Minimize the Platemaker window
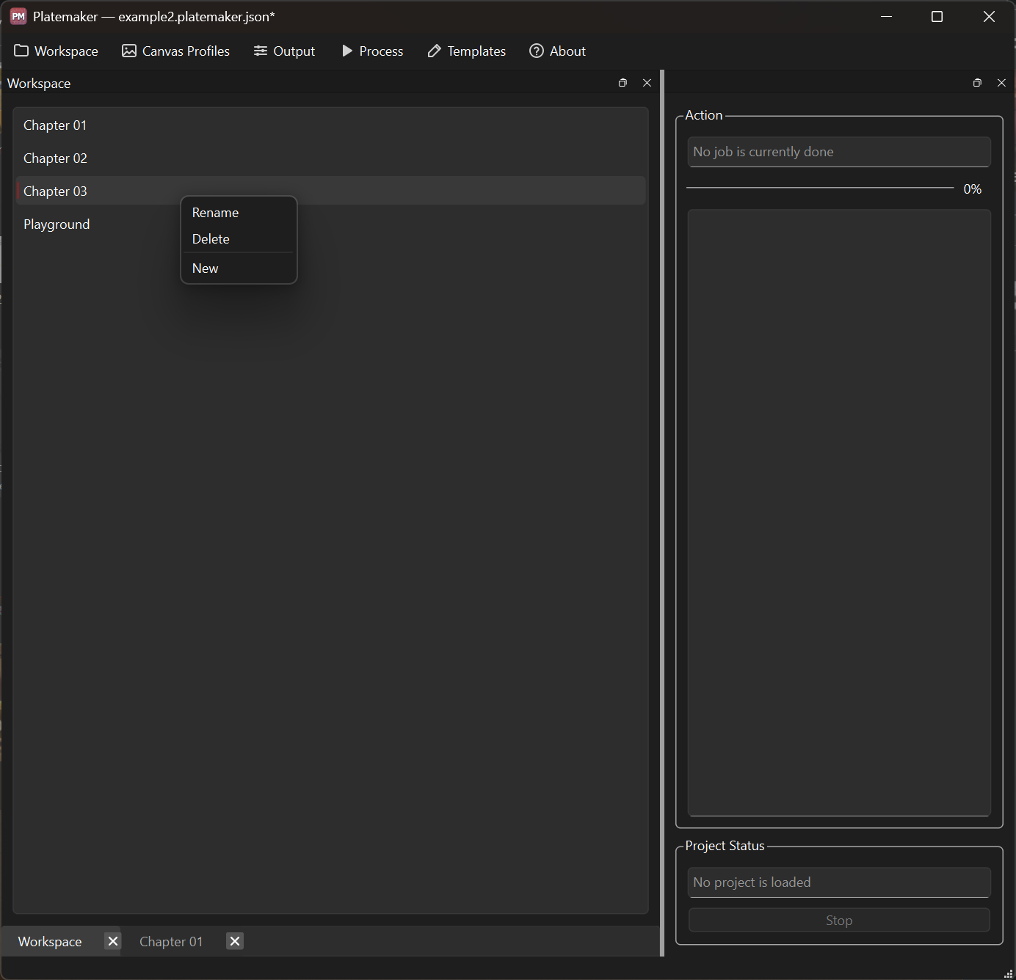1016x980 pixels. pyautogui.click(x=886, y=16)
